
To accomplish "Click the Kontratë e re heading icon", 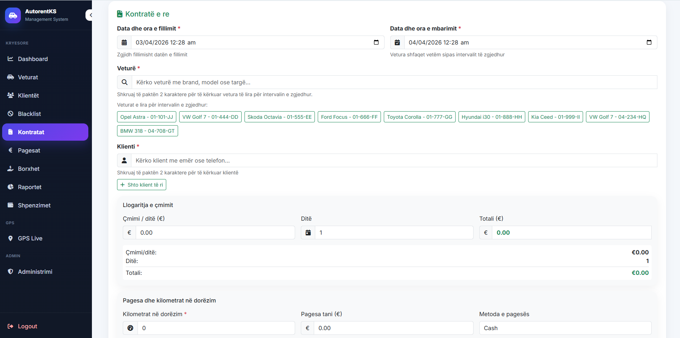I will point(120,14).
